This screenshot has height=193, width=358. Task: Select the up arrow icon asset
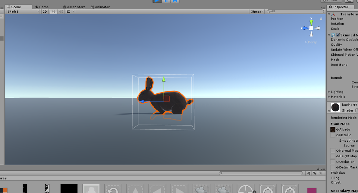[x=135, y=189]
